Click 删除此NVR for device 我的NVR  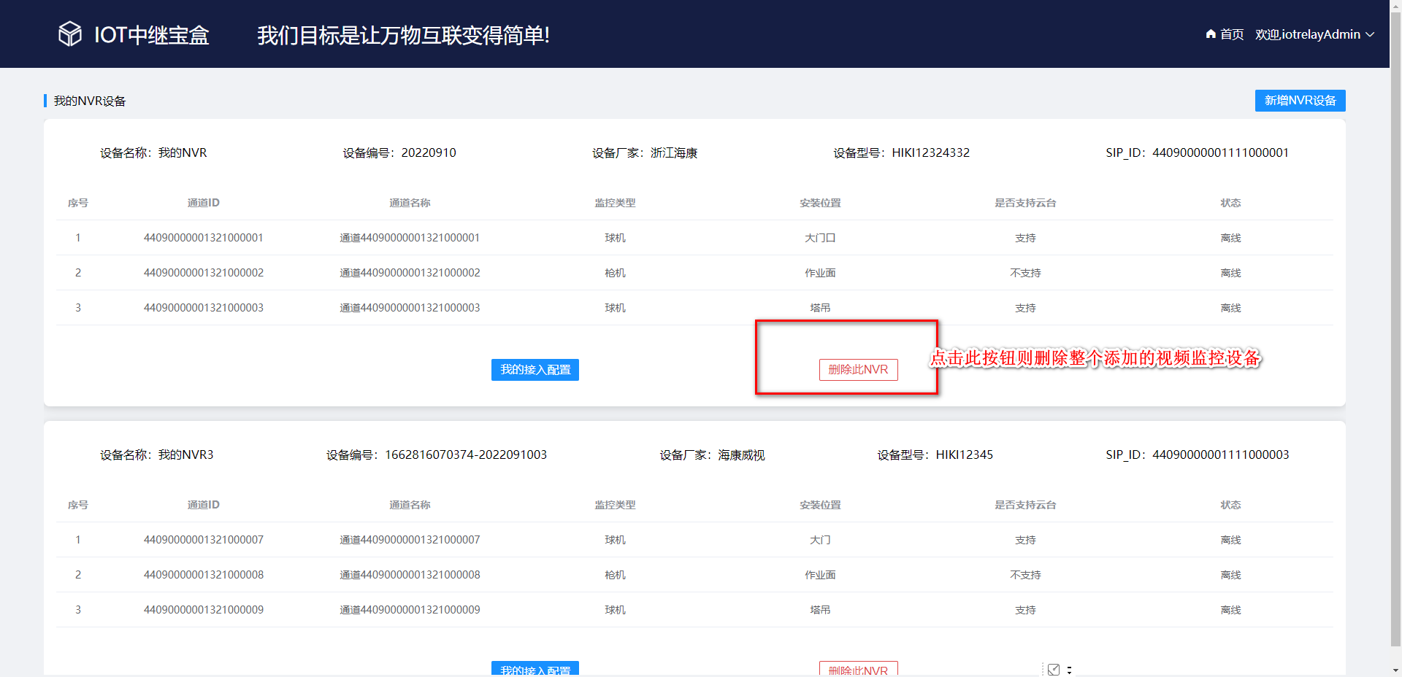tap(859, 370)
